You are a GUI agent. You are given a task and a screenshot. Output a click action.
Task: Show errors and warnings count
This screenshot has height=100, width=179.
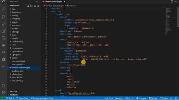(10, 98)
